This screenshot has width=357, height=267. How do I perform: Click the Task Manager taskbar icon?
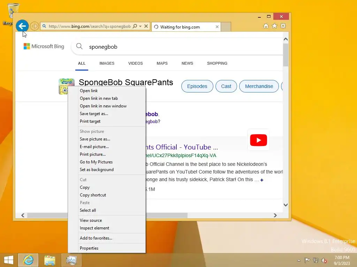(x=71, y=260)
